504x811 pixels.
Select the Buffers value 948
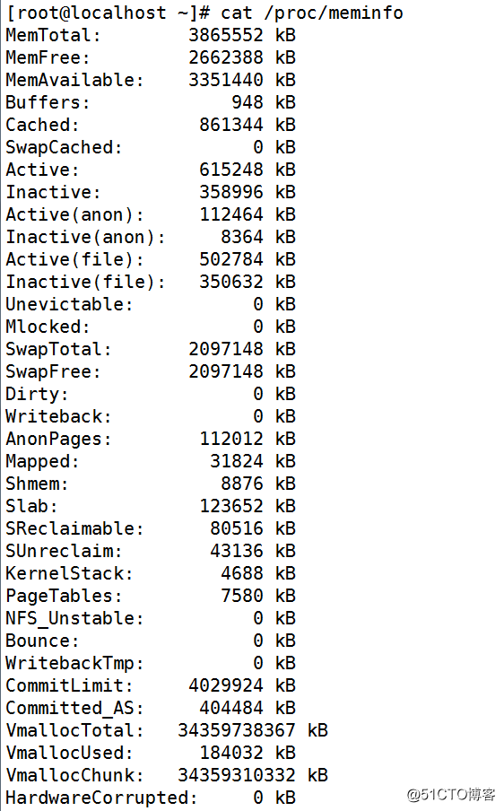(248, 102)
